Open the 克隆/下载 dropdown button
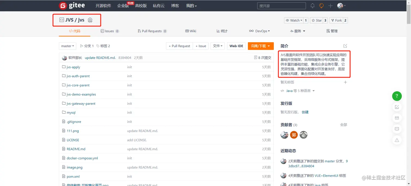The image size is (411, 186). coord(261,46)
